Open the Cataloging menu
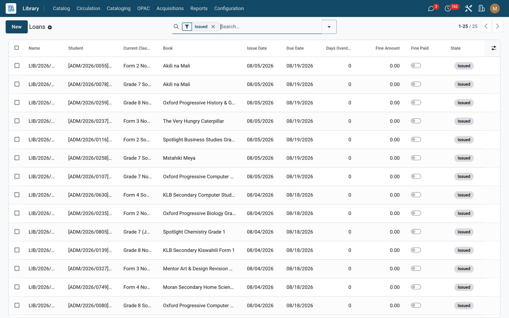 point(119,9)
